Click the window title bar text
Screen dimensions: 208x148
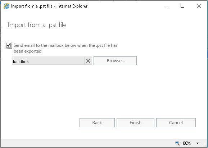click(49, 6)
